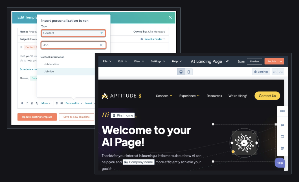The width and height of the screenshot is (299, 182).
Task: Expand the More formatting dropdown
Action: pos(46,103)
